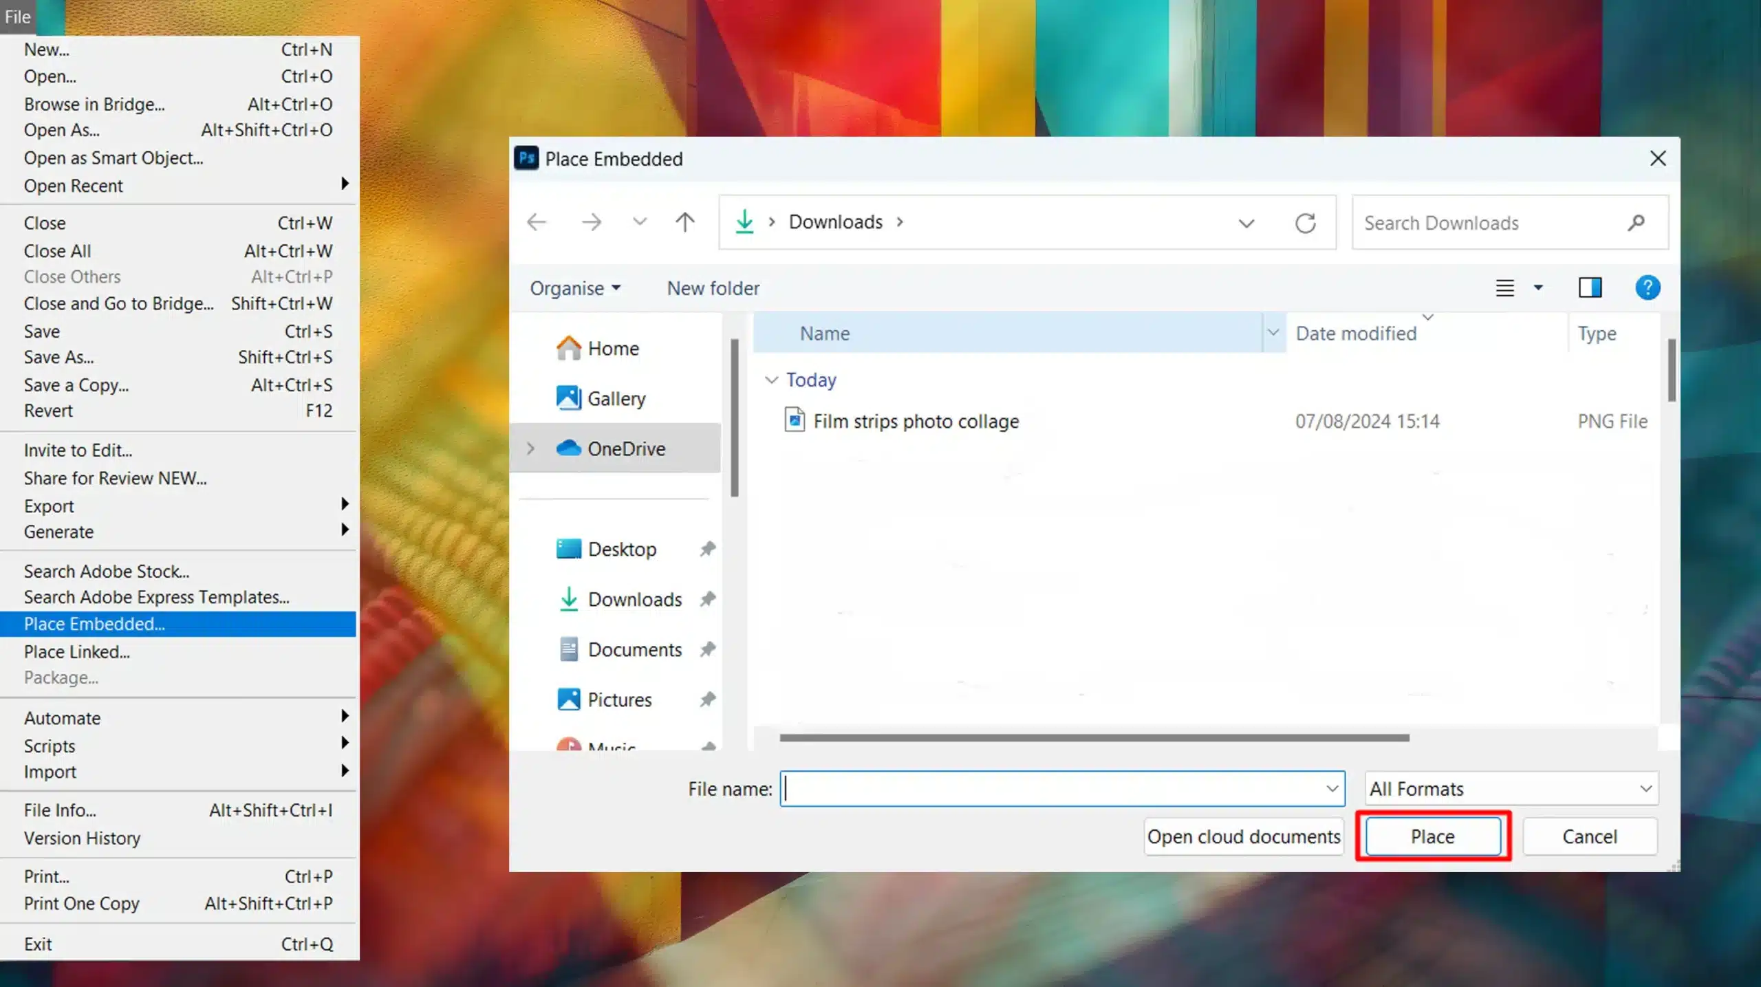This screenshot has width=1761, height=987.
Task: Click the horizontal scrollbar of file list
Action: pos(1094,737)
